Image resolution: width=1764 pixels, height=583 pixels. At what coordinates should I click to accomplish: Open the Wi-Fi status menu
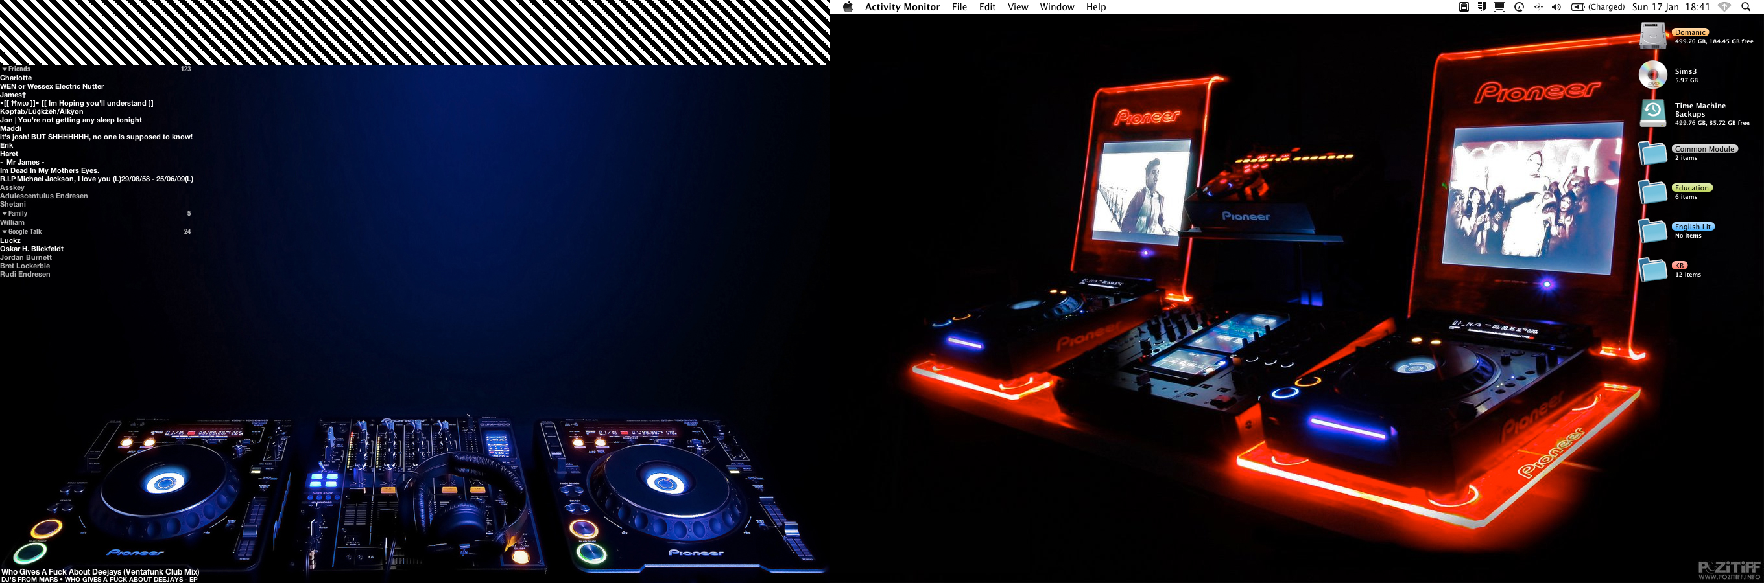click(x=1724, y=7)
